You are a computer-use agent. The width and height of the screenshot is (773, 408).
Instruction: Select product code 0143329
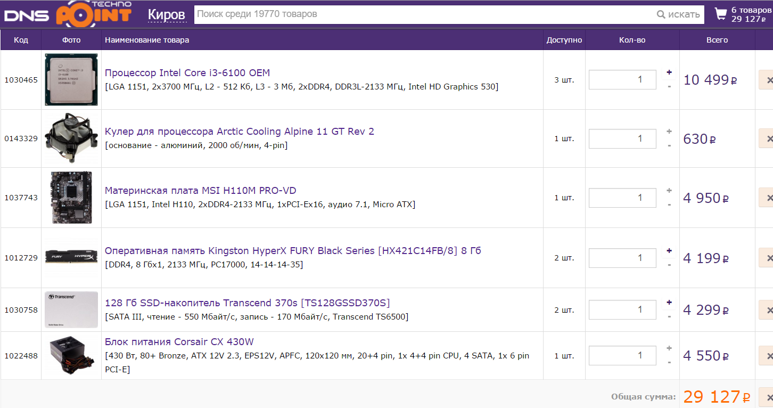click(21, 138)
